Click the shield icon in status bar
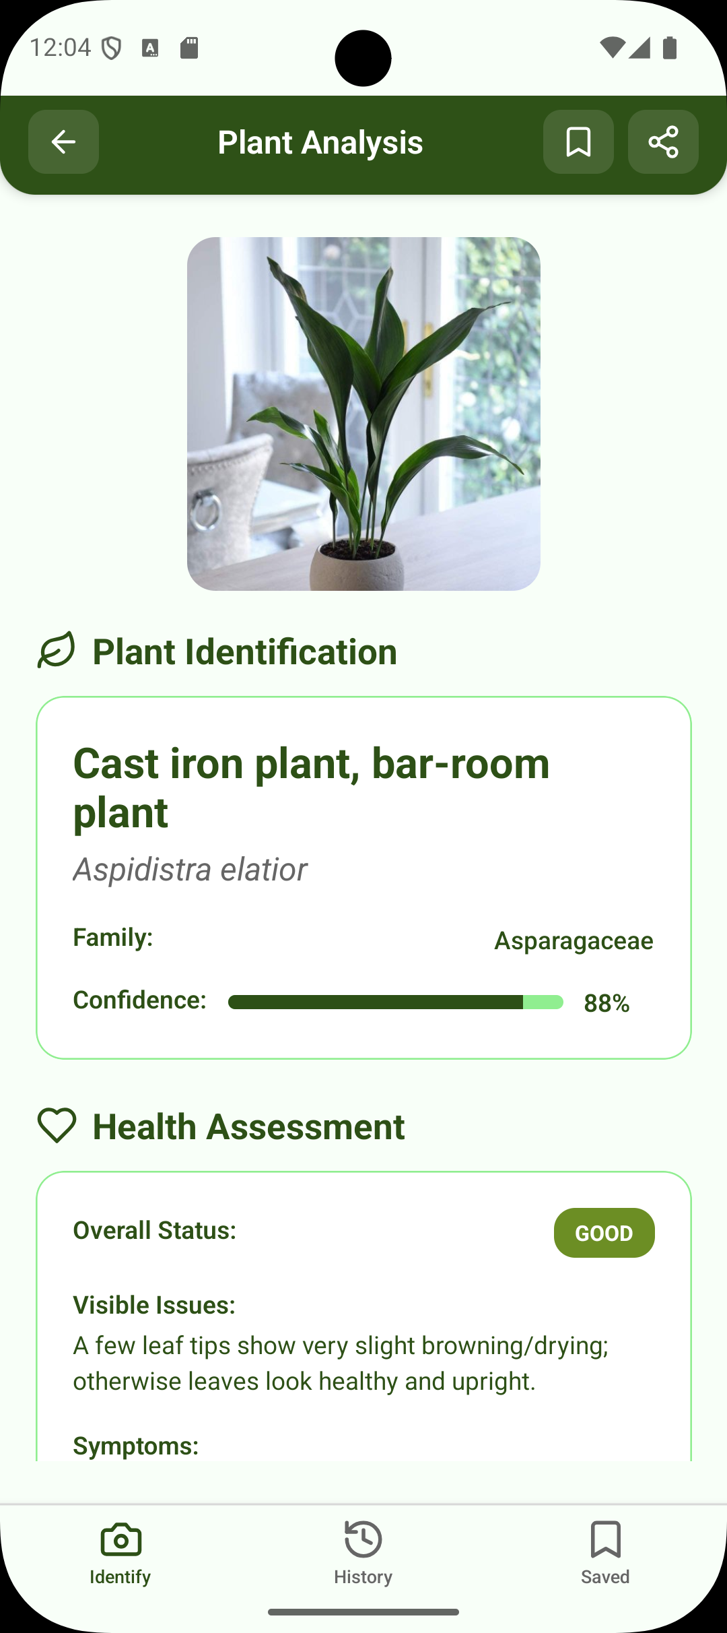Screen dimensions: 727x1633 (x=111, y=48)
